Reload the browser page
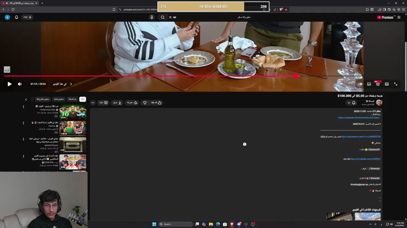Viewport: 407px width, 228px height. (x=13, y=9)
